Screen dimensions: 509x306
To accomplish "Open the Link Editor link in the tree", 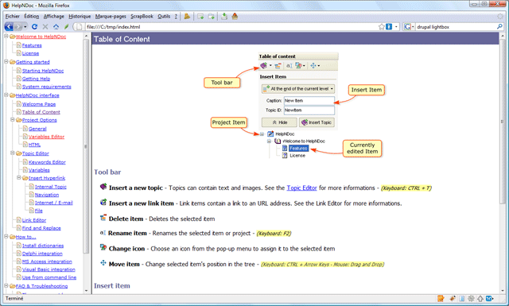I will pyautogui.click(x=34, y=220).
